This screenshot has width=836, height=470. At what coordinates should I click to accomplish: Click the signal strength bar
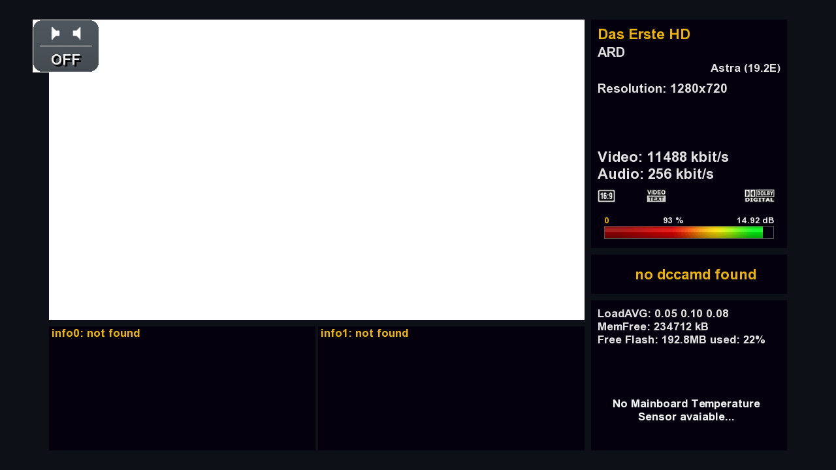pyautogui.click(x=689, y=232)
